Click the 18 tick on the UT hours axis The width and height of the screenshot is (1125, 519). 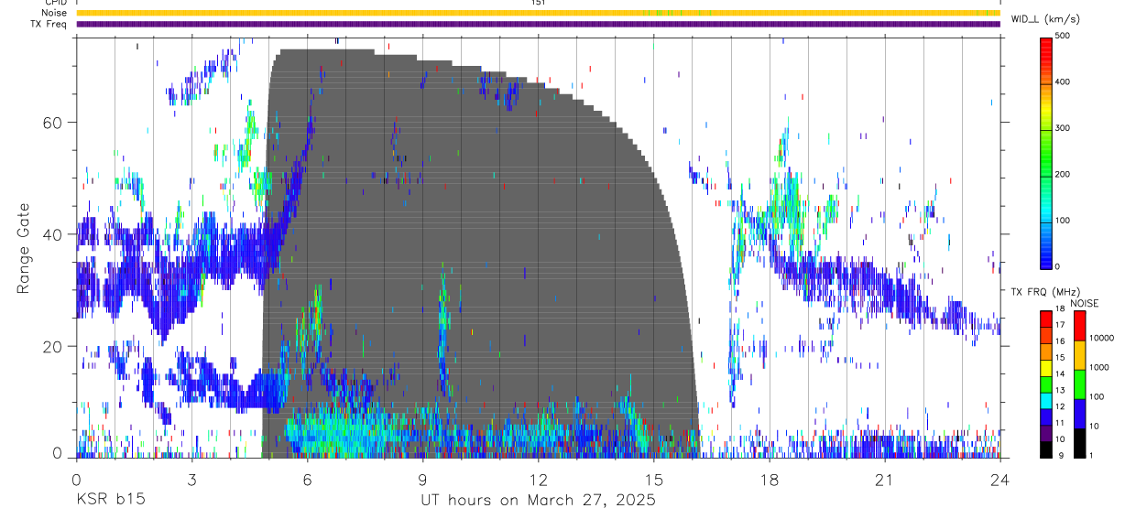pos(770,480)
